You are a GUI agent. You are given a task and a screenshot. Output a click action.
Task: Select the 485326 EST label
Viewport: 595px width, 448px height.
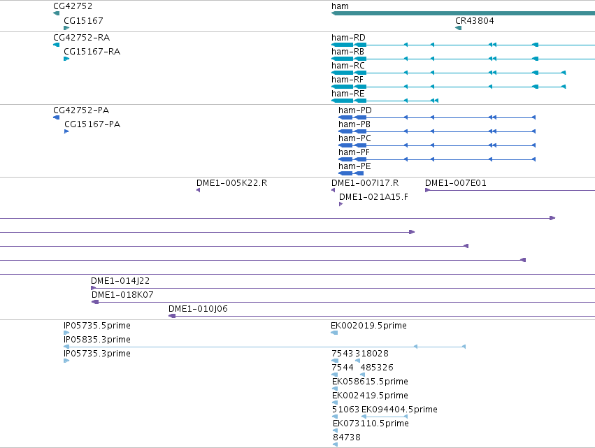[x=377, y=367]
